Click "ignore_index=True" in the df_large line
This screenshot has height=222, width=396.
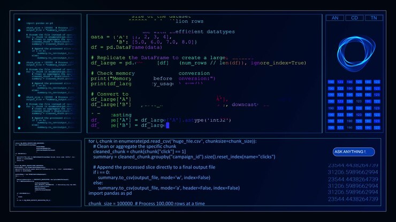click(278, 63)
